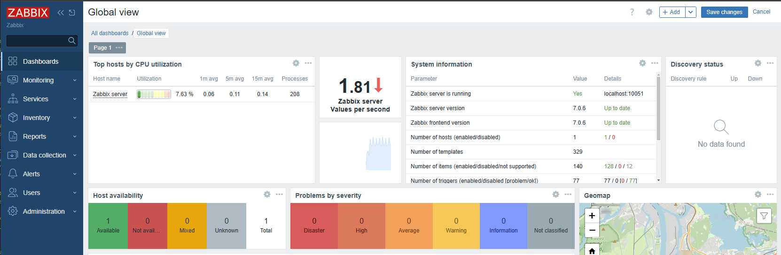Open the Services menu section
This screenshot has width=781, height=255.
(x=42, y=99)
